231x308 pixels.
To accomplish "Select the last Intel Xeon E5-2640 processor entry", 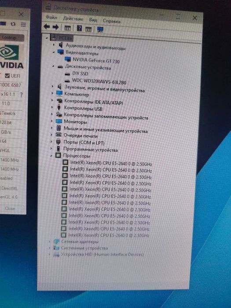I will pos(109,235).
